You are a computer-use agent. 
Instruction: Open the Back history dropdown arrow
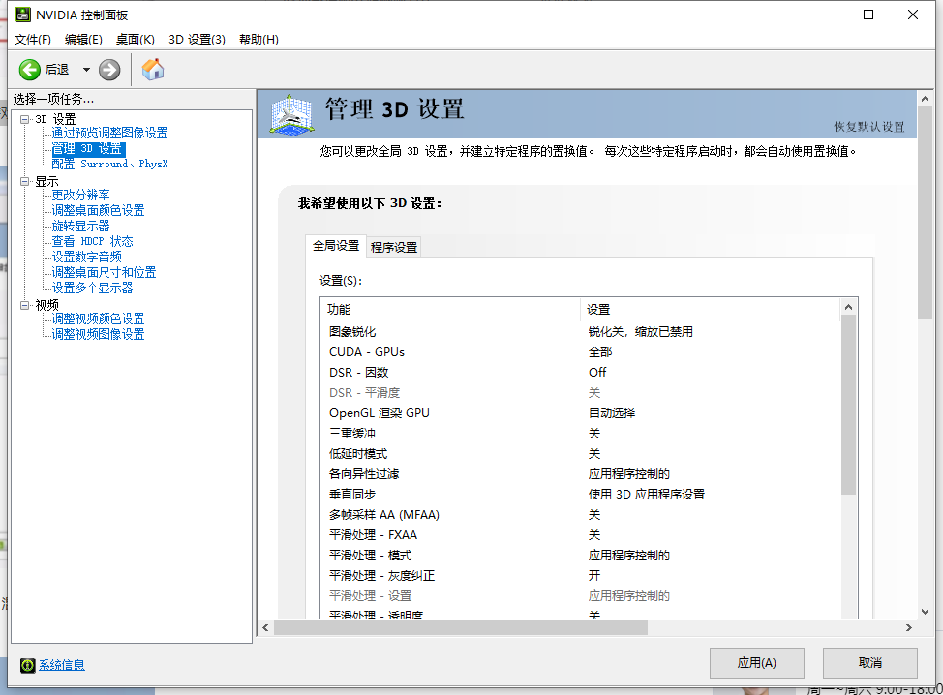86,69
